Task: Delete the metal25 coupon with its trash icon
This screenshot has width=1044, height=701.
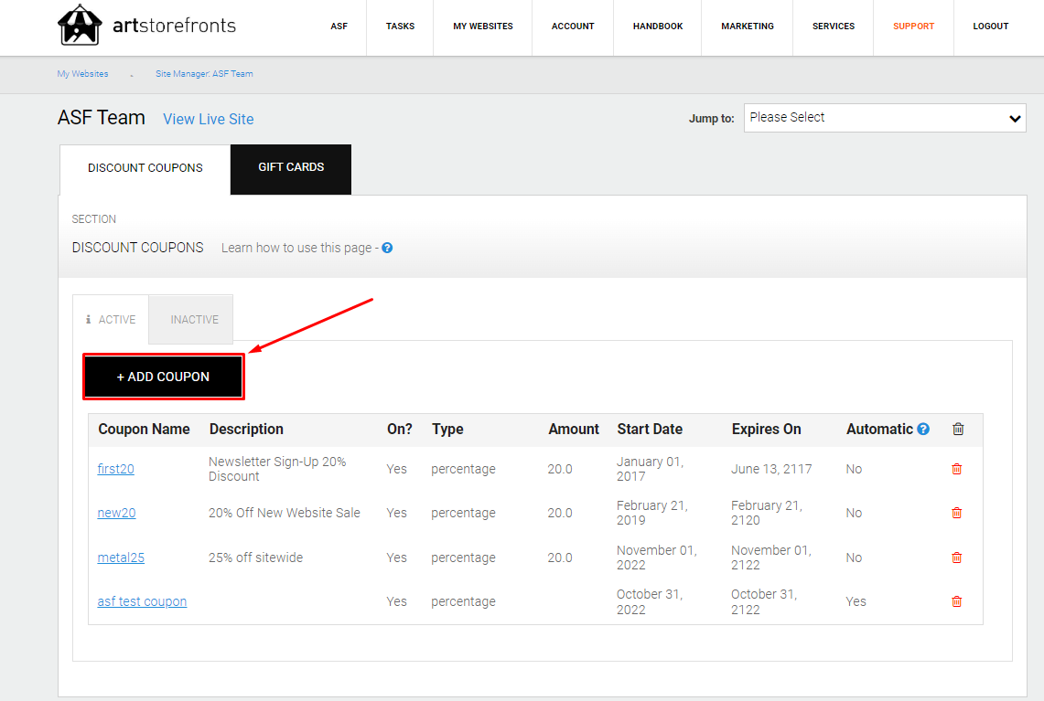Action: tap(957, 558)
